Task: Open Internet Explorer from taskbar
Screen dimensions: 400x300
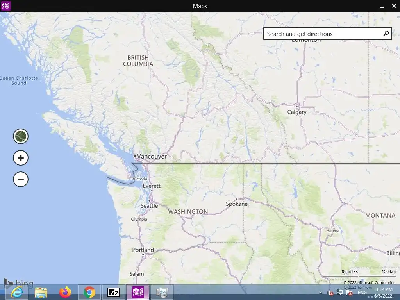Action: 17,292
